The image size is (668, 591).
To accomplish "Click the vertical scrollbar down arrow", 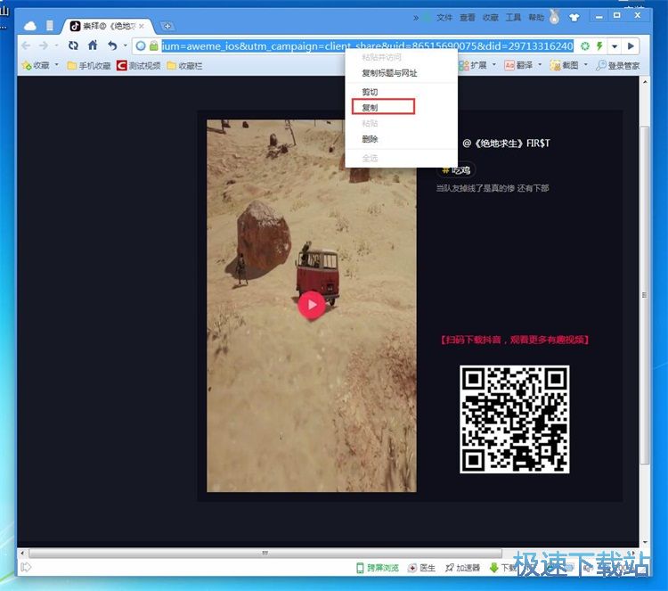I will tap(645, 542).
